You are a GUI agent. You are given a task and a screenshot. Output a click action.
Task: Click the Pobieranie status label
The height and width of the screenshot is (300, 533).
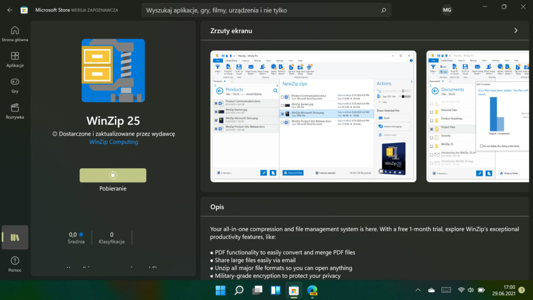pyautogui.click(x=113, y=189)
